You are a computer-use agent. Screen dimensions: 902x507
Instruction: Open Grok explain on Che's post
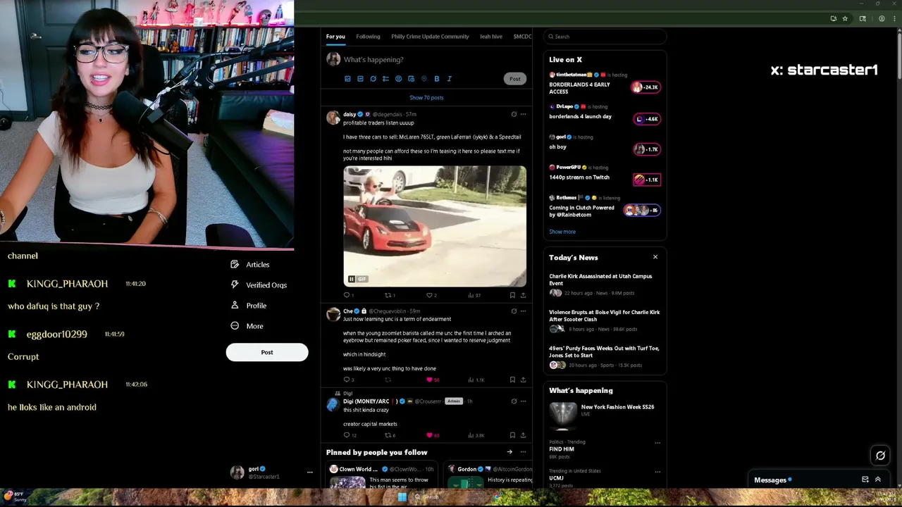tap(514, 311)
